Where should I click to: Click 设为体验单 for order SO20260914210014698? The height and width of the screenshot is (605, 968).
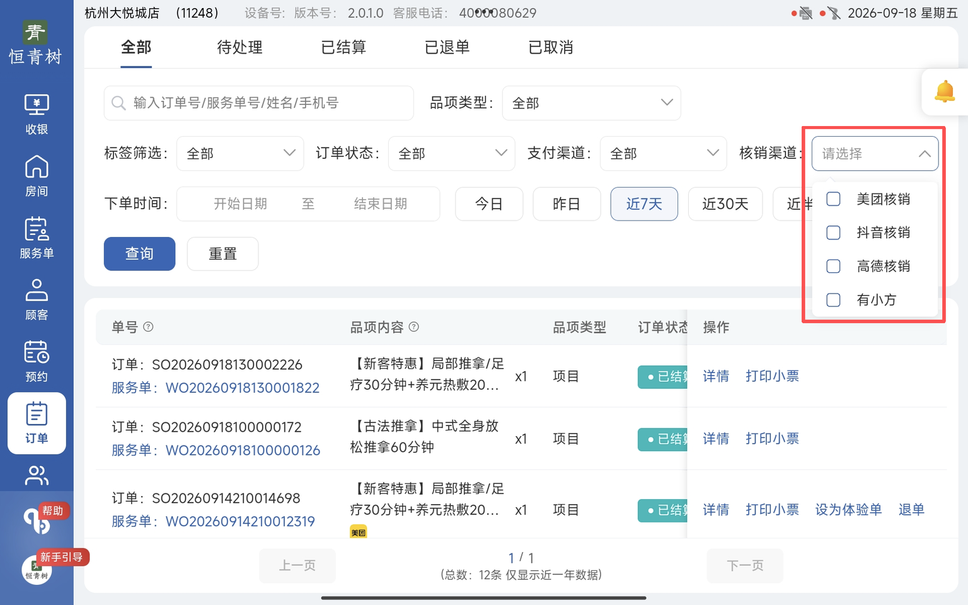(x=848, y=509)
